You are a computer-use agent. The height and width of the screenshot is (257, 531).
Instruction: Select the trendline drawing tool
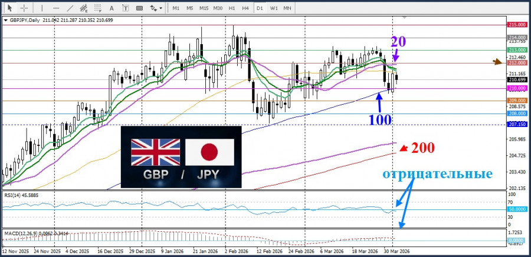[x=70, y=8]
